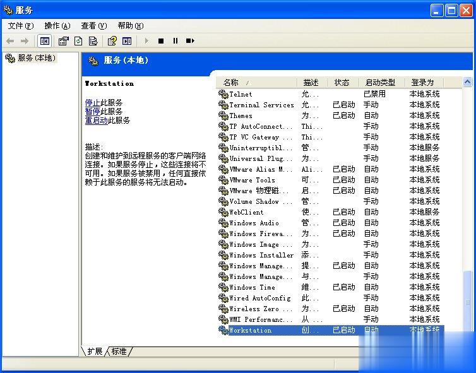Click the 暂停 link to pause the service
Screen dimensions: 476x373
point(93,111)
